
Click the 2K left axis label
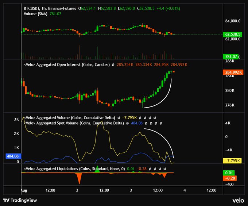[x=16, y=134]
